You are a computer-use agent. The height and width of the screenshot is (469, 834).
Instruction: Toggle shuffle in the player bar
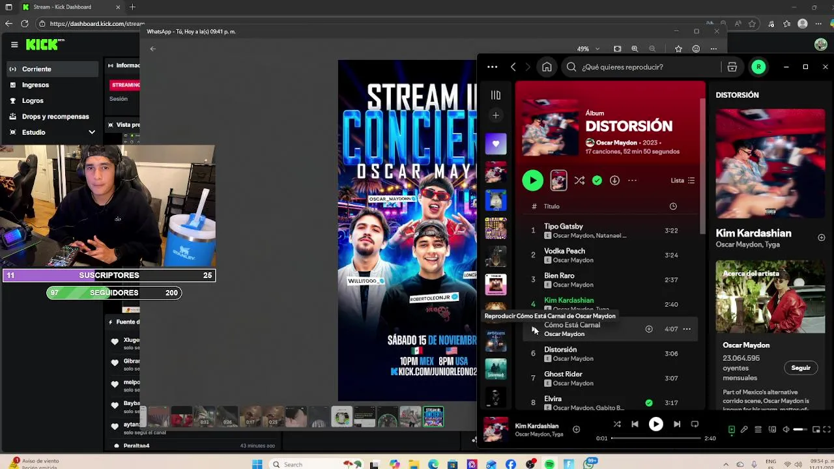tap(617, 424)
